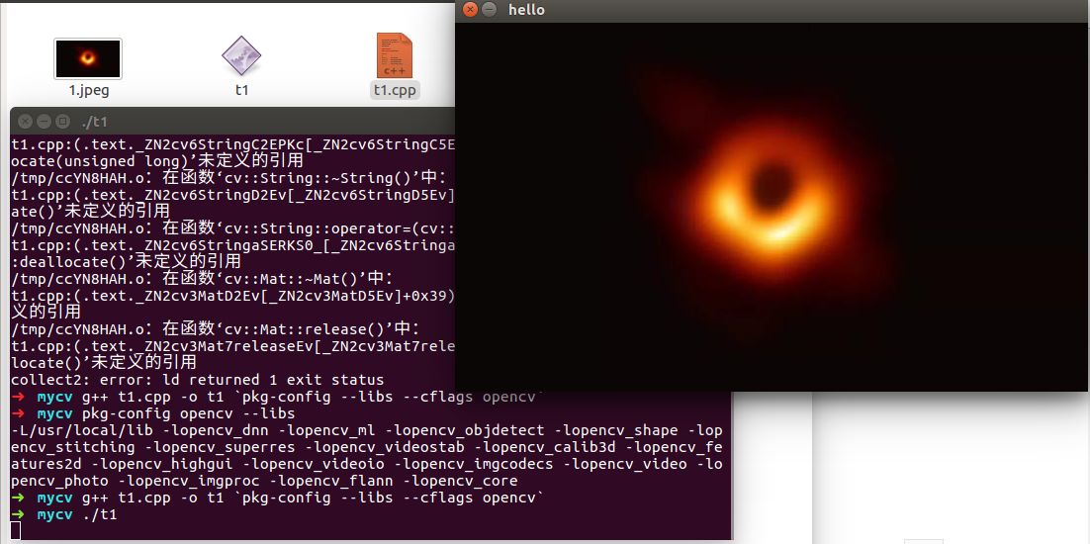Click the terminal cursor block at the prompt
The height and width of the screenshot is (544, 1090).
15,531
